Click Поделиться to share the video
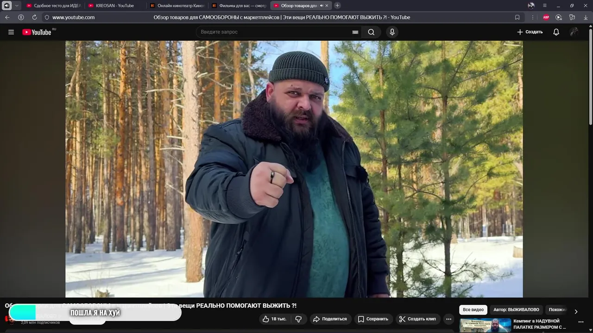The height and width of the screenshot is (333, 593). click(x=329, y=319)
